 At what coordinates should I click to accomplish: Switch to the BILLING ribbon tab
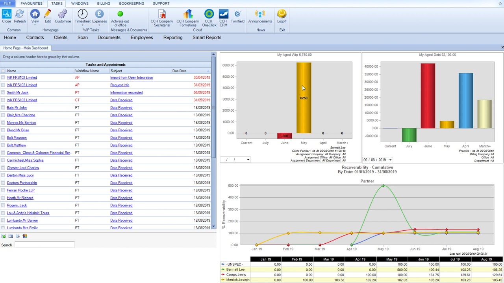[x=104, y=4]
